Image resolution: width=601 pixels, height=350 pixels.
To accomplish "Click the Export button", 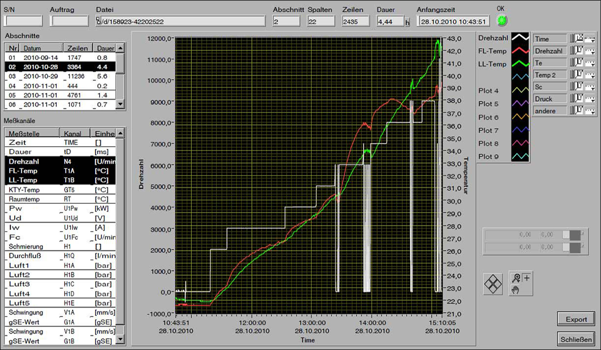I will click(576, 319).
